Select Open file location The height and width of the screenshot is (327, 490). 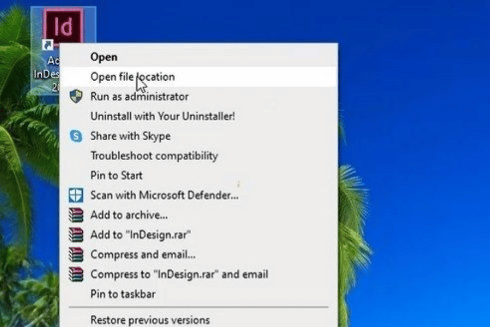(132, 77)
